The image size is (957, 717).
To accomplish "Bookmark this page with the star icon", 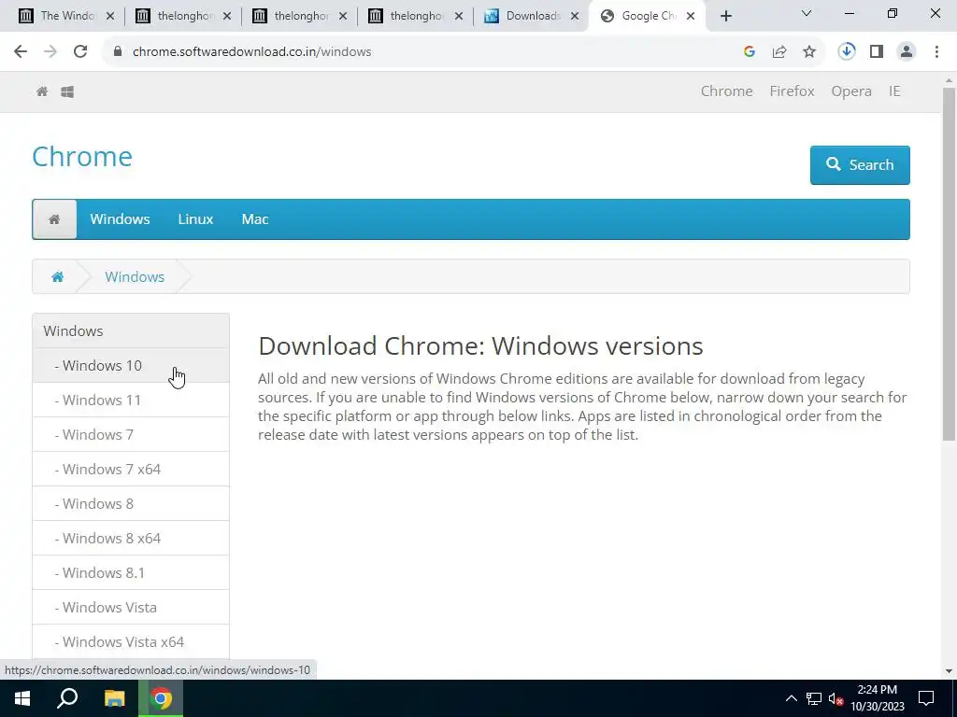I will [809, 52].
